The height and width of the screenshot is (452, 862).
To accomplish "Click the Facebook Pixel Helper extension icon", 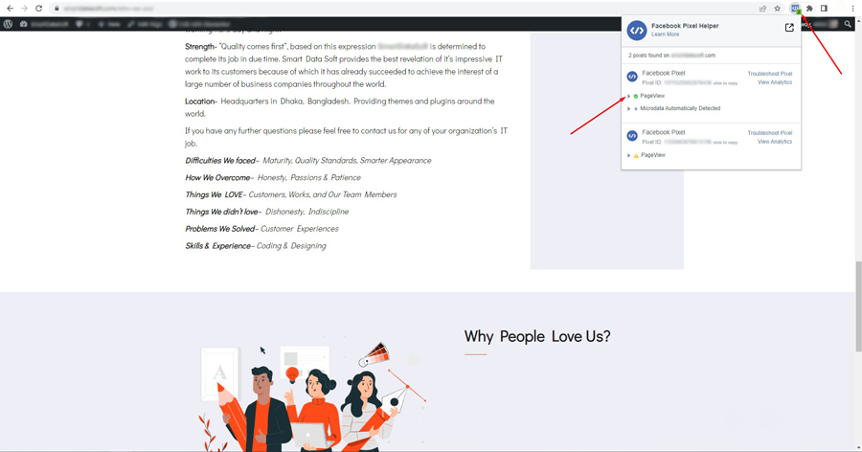I will (x=795, y=9).
